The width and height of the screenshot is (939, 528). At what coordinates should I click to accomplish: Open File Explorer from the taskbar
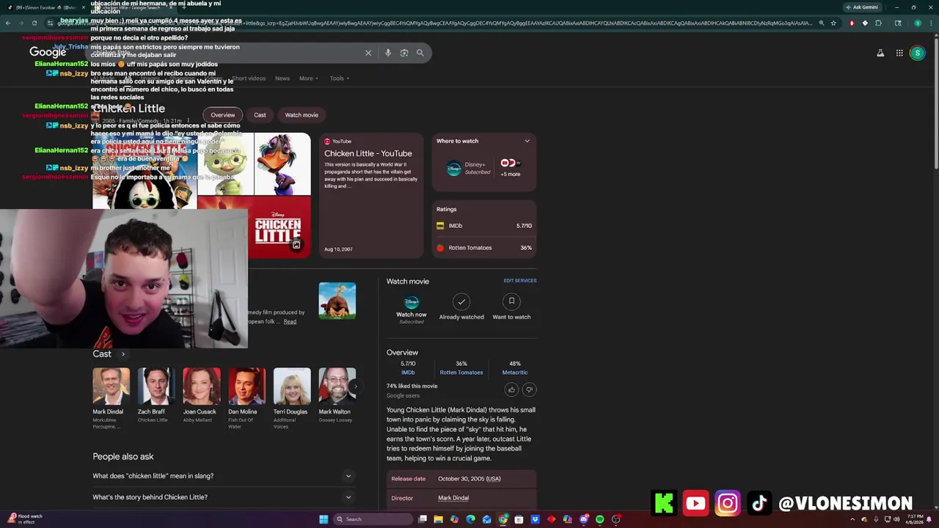pyautogui.click(x=438, y=519)
